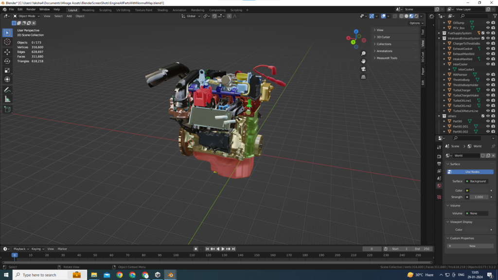Collapse the InterCooler tree item
498x280 pixels.
(445, 64)
